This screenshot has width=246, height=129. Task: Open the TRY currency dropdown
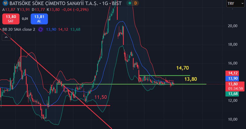click(x=235, y=4)
